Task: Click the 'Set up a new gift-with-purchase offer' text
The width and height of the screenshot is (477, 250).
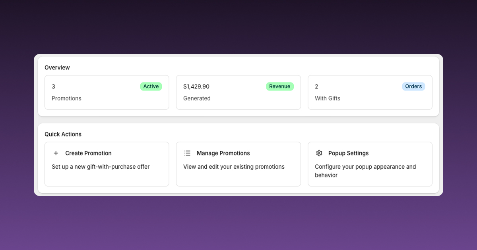Action: tap(101, 167)
